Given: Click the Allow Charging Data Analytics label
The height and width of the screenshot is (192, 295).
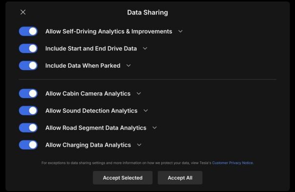Looking at the screenshot, I should tap(88, 145).
